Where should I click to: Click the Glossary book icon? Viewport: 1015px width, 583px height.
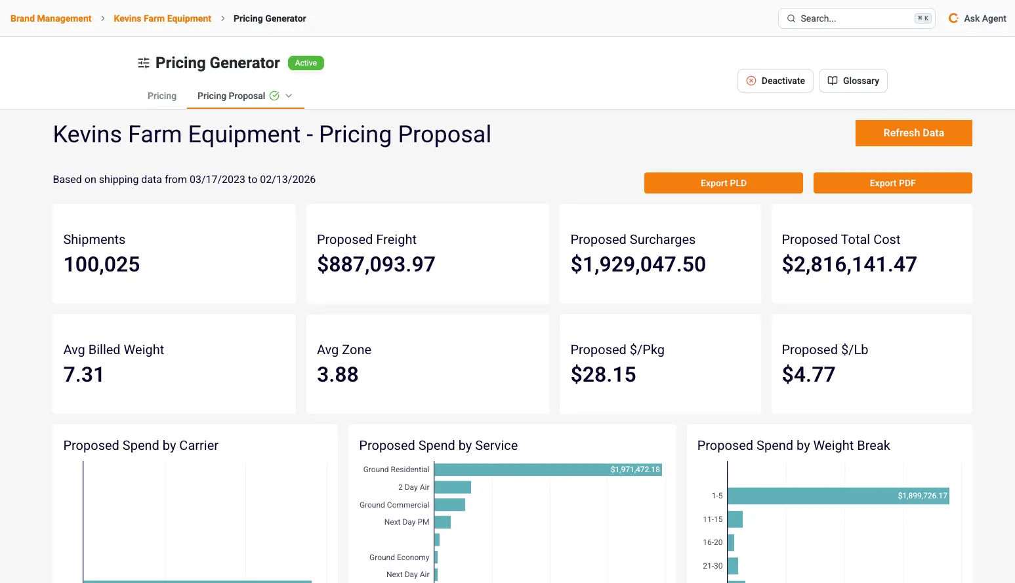coord(833,81)
